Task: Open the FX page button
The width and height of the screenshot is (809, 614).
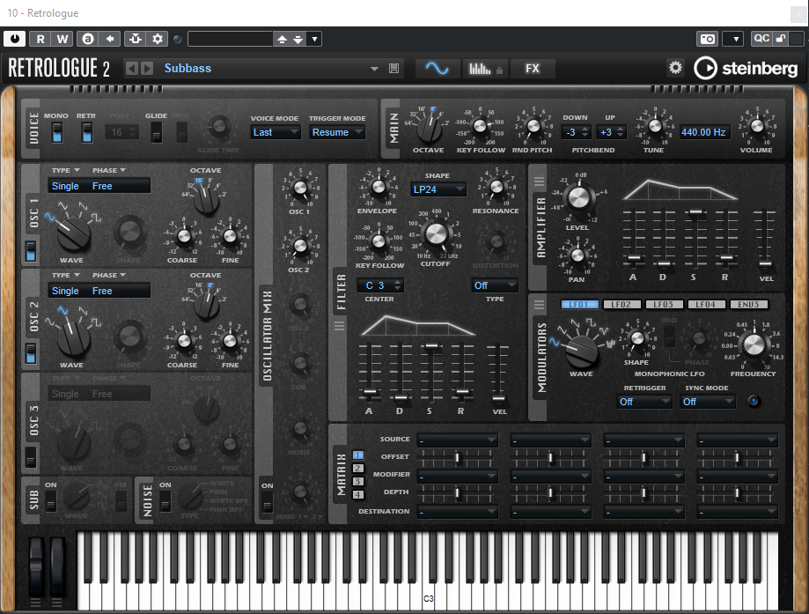Action: pos(533,68)
